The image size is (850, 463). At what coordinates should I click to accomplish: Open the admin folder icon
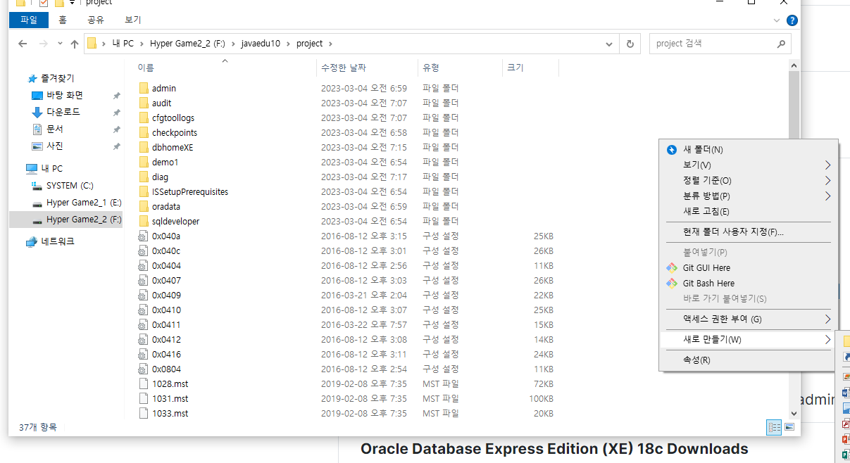(x=144, y=88)
